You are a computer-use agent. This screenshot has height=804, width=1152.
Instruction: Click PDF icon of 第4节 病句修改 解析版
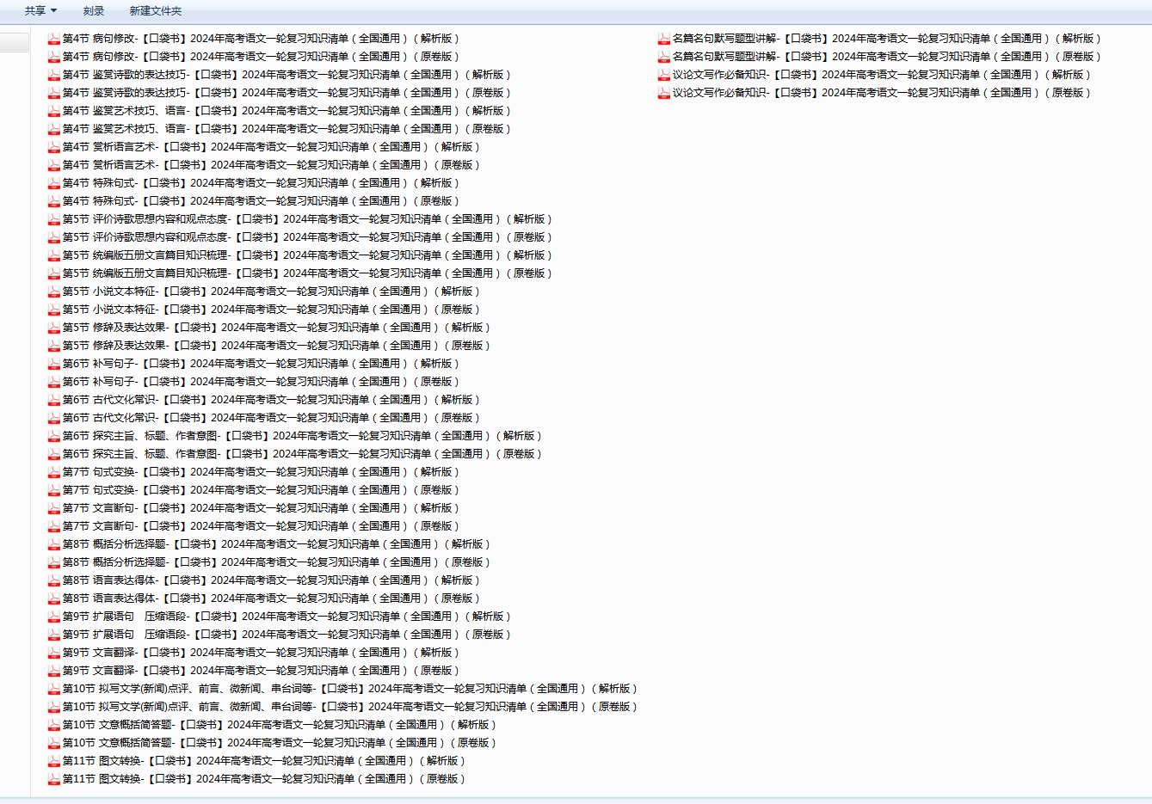click(53, 39)
